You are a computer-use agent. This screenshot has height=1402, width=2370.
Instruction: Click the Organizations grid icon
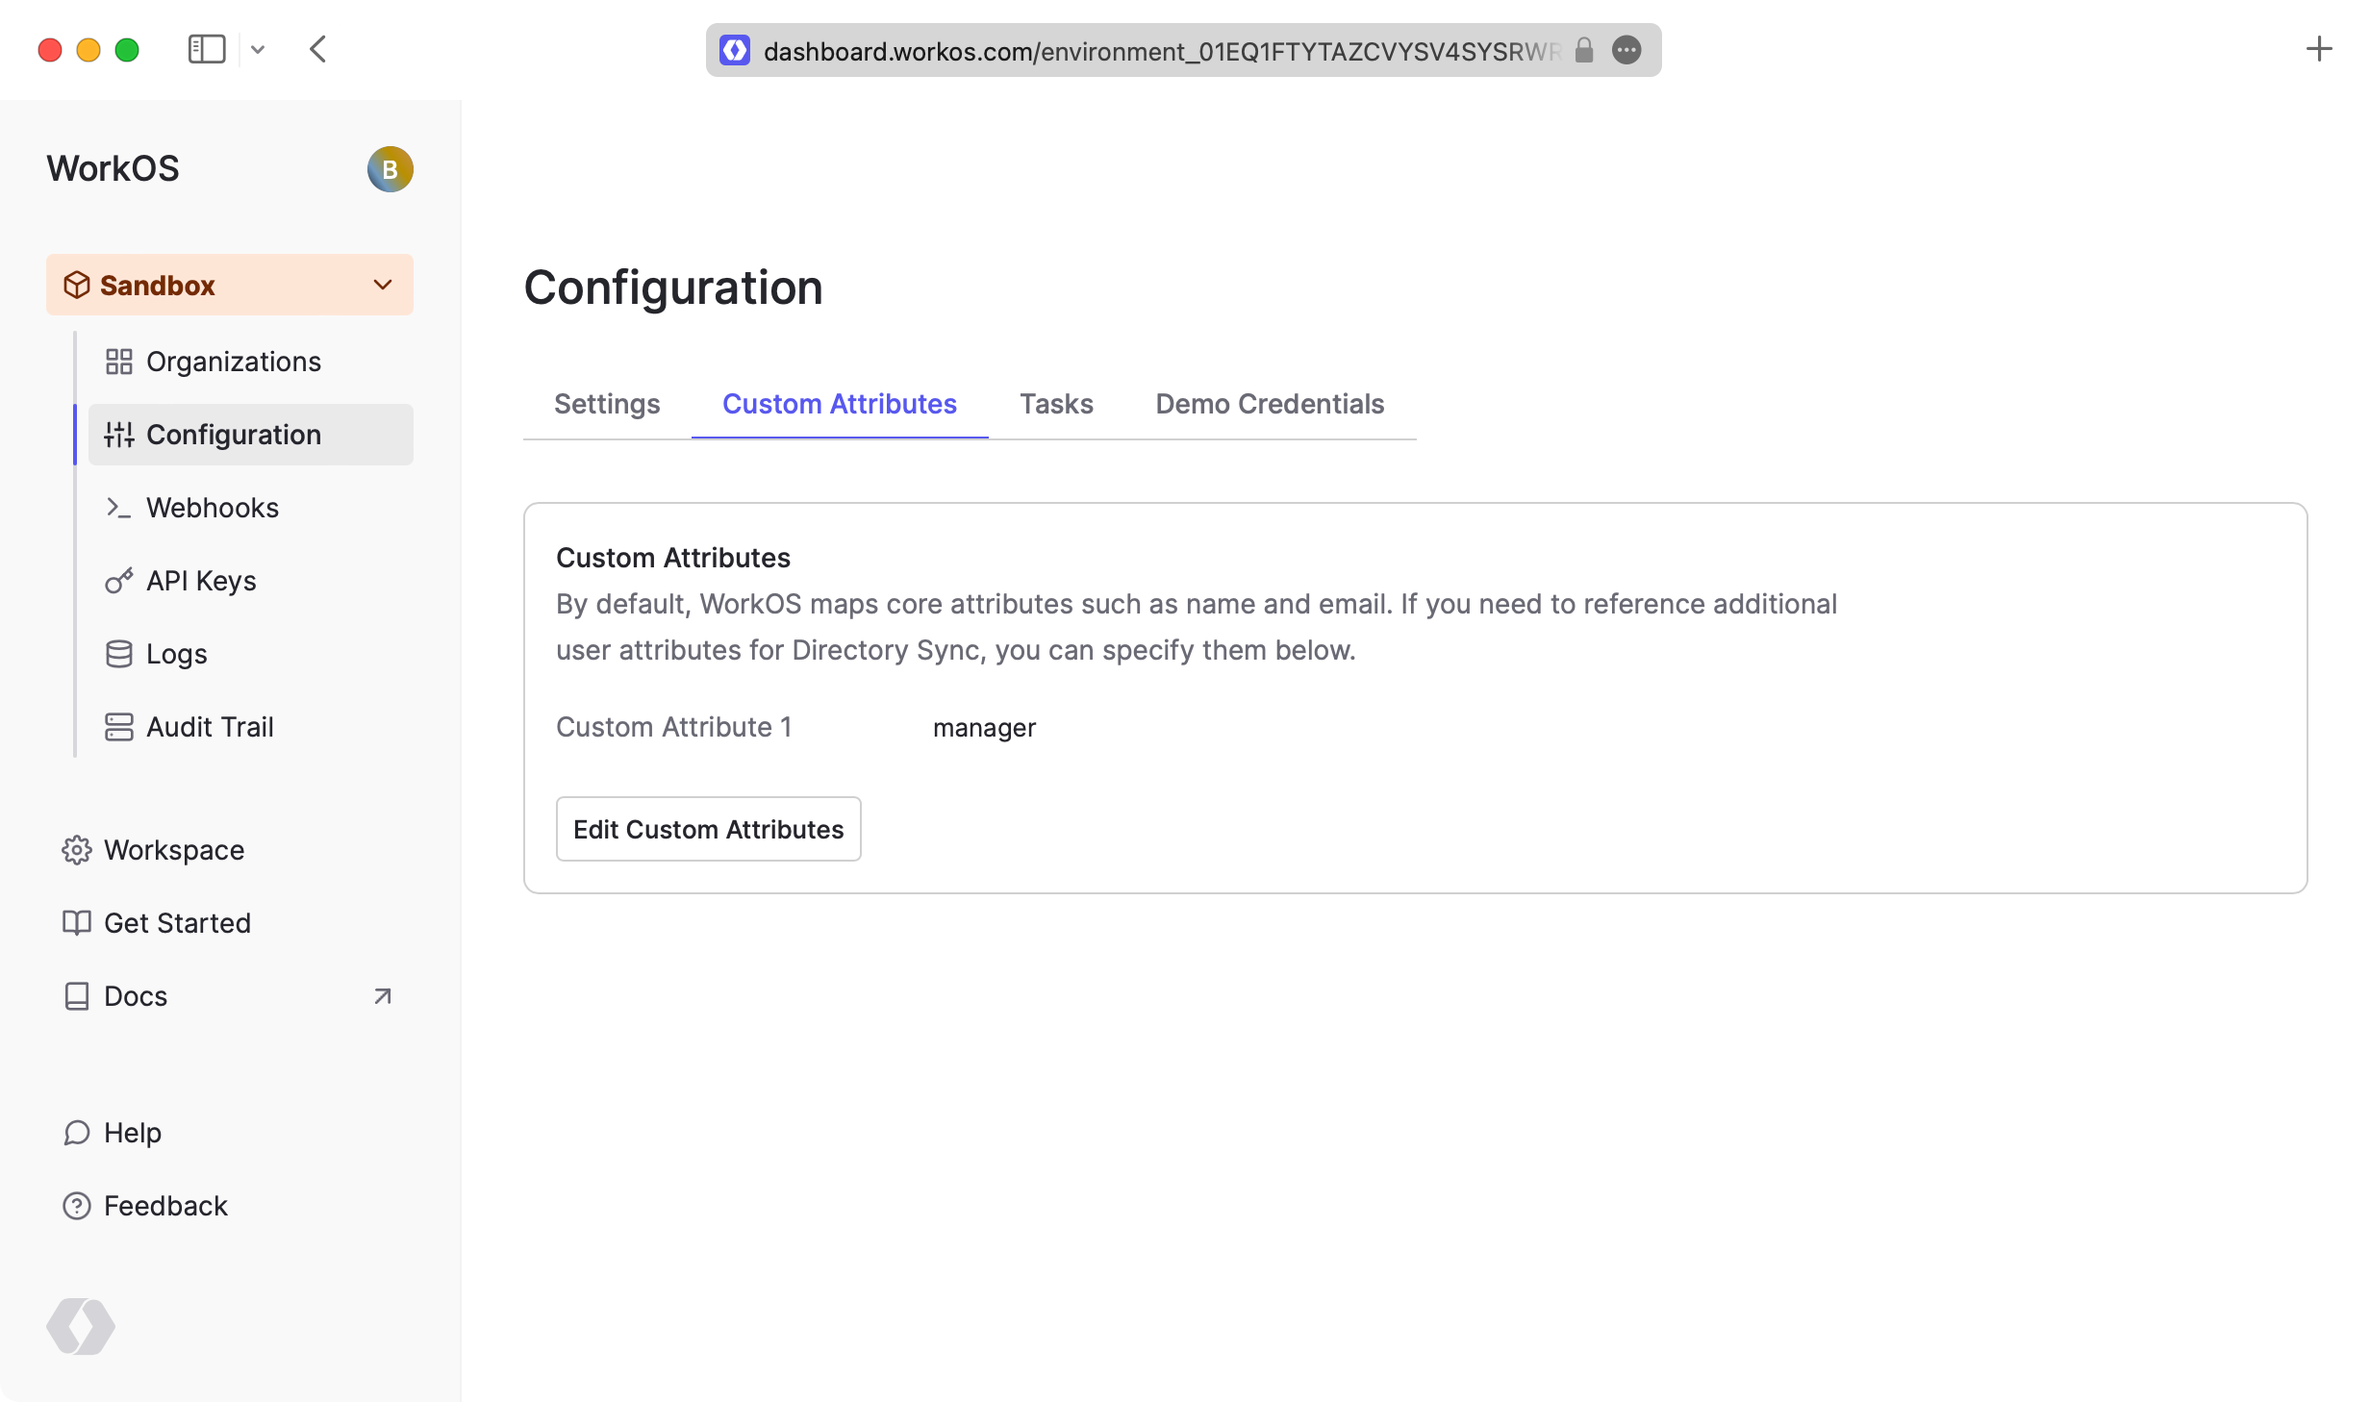point(118,362)
